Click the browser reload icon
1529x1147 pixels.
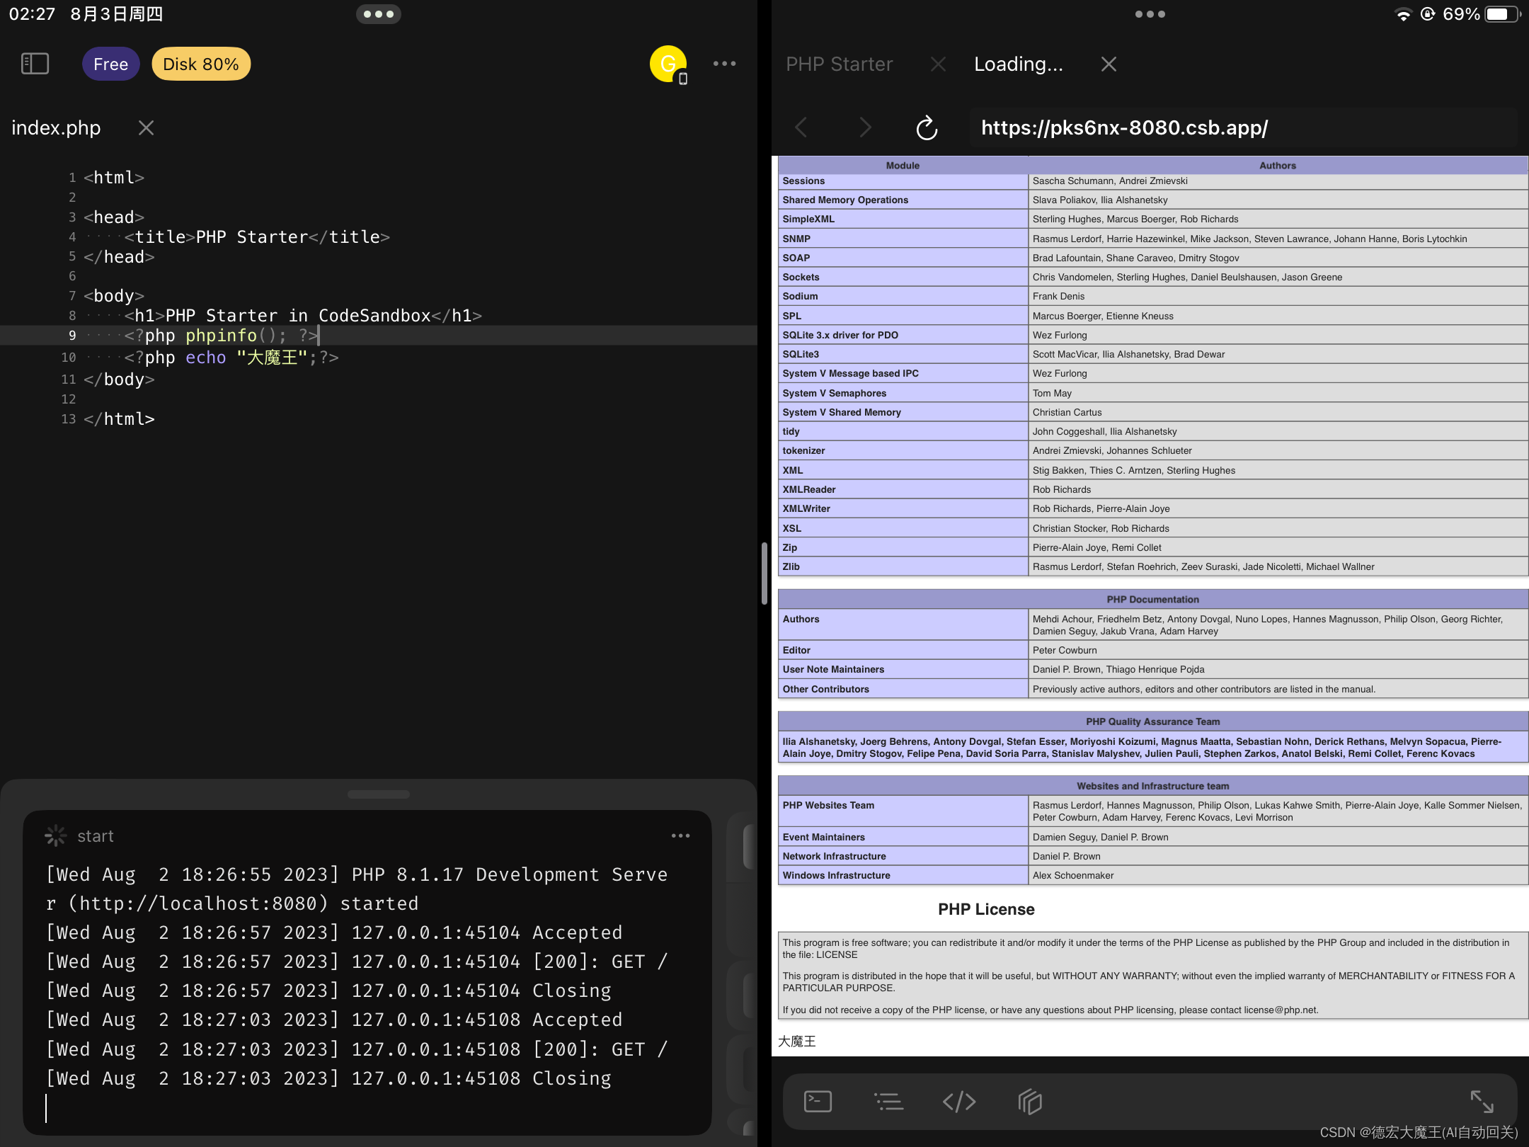pos(927,128)
